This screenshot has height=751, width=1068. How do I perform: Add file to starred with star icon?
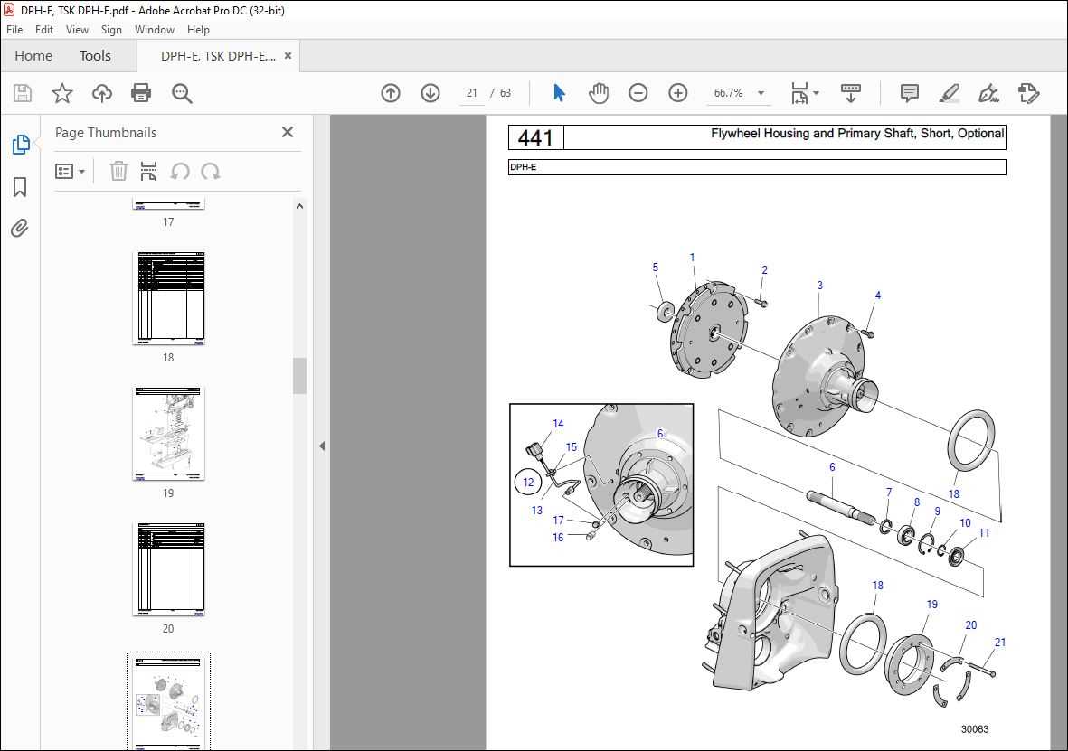(62, 93)
